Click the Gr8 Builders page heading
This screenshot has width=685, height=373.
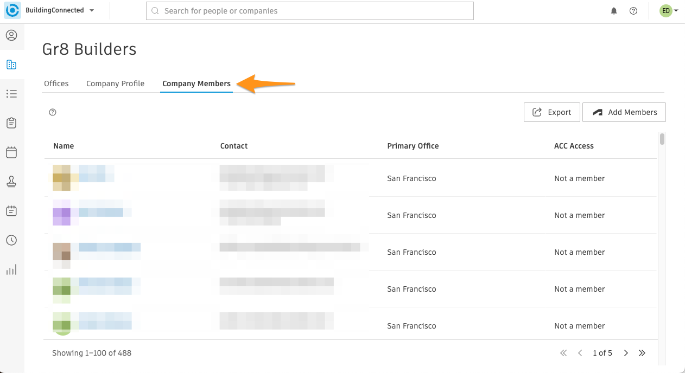[90, 49]
